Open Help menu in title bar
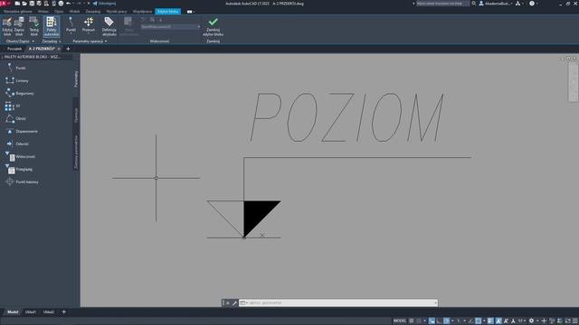Viewport: 579px width, 325px height. coord(532,4)
